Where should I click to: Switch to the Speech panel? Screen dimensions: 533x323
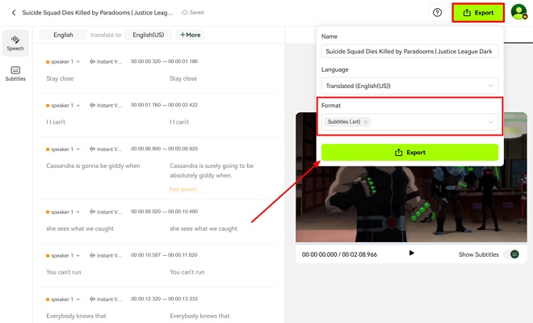[x=15, y=43]
